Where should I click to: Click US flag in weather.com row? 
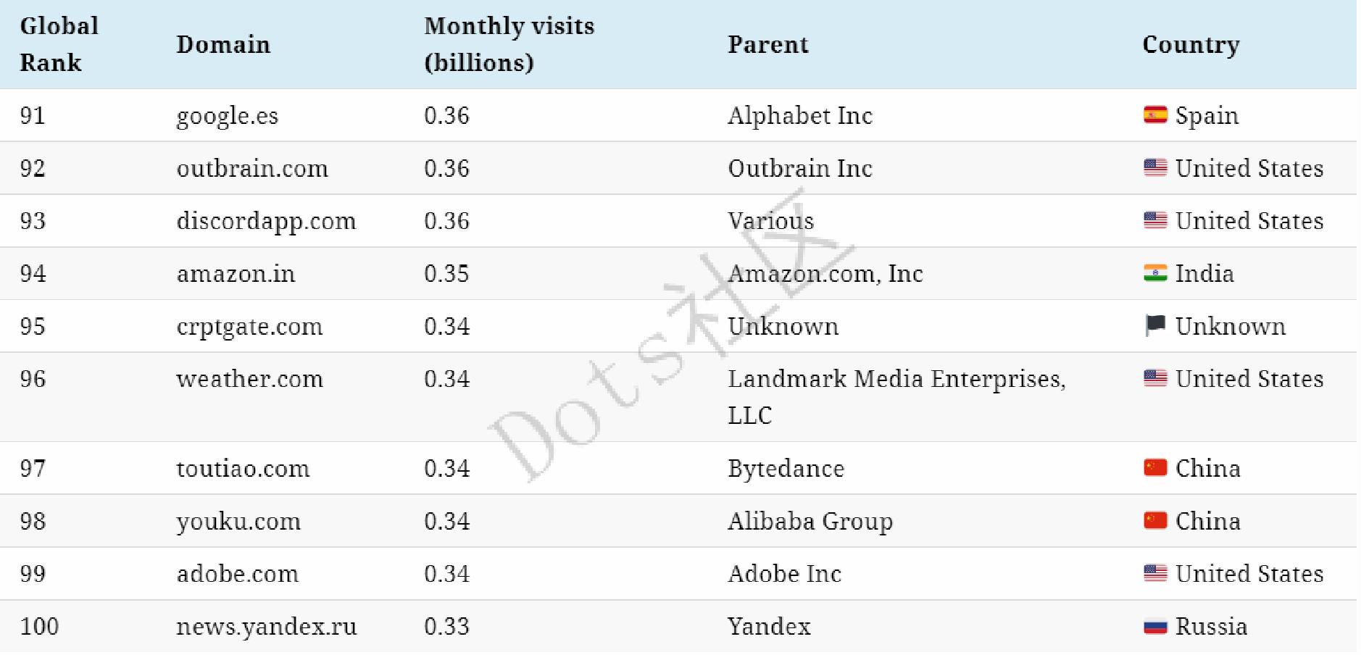point(1155,378)
